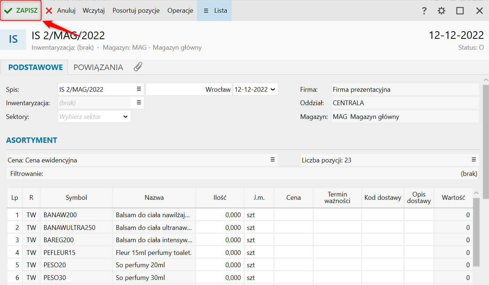Open settings gear icon in title bar
This screenshot has height=285, width=489.
[441, 11]
